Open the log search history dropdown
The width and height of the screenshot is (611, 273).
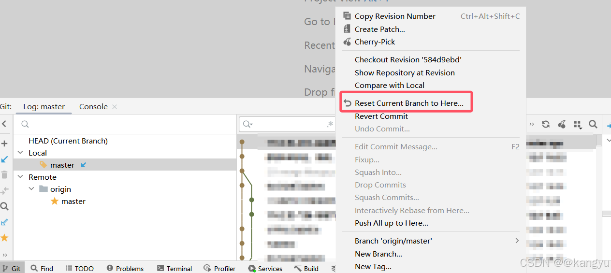[248, 124]
